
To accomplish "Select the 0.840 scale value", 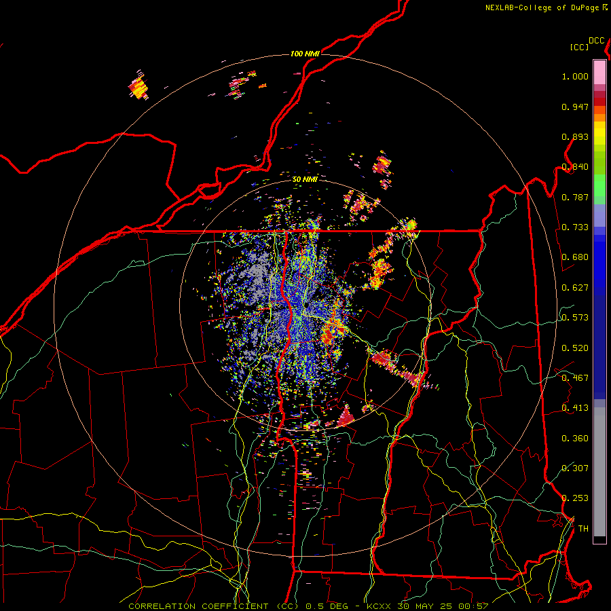I will point(575,167).
